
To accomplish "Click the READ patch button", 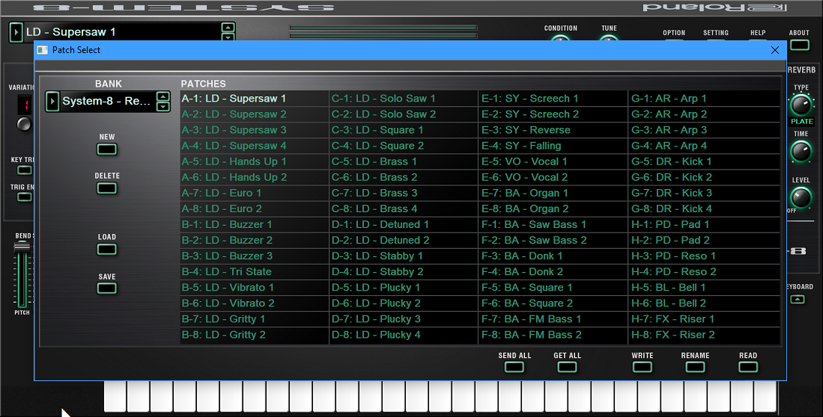I will coord(747,367).
